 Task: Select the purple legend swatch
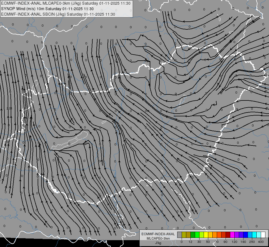[x=237, y=235]
